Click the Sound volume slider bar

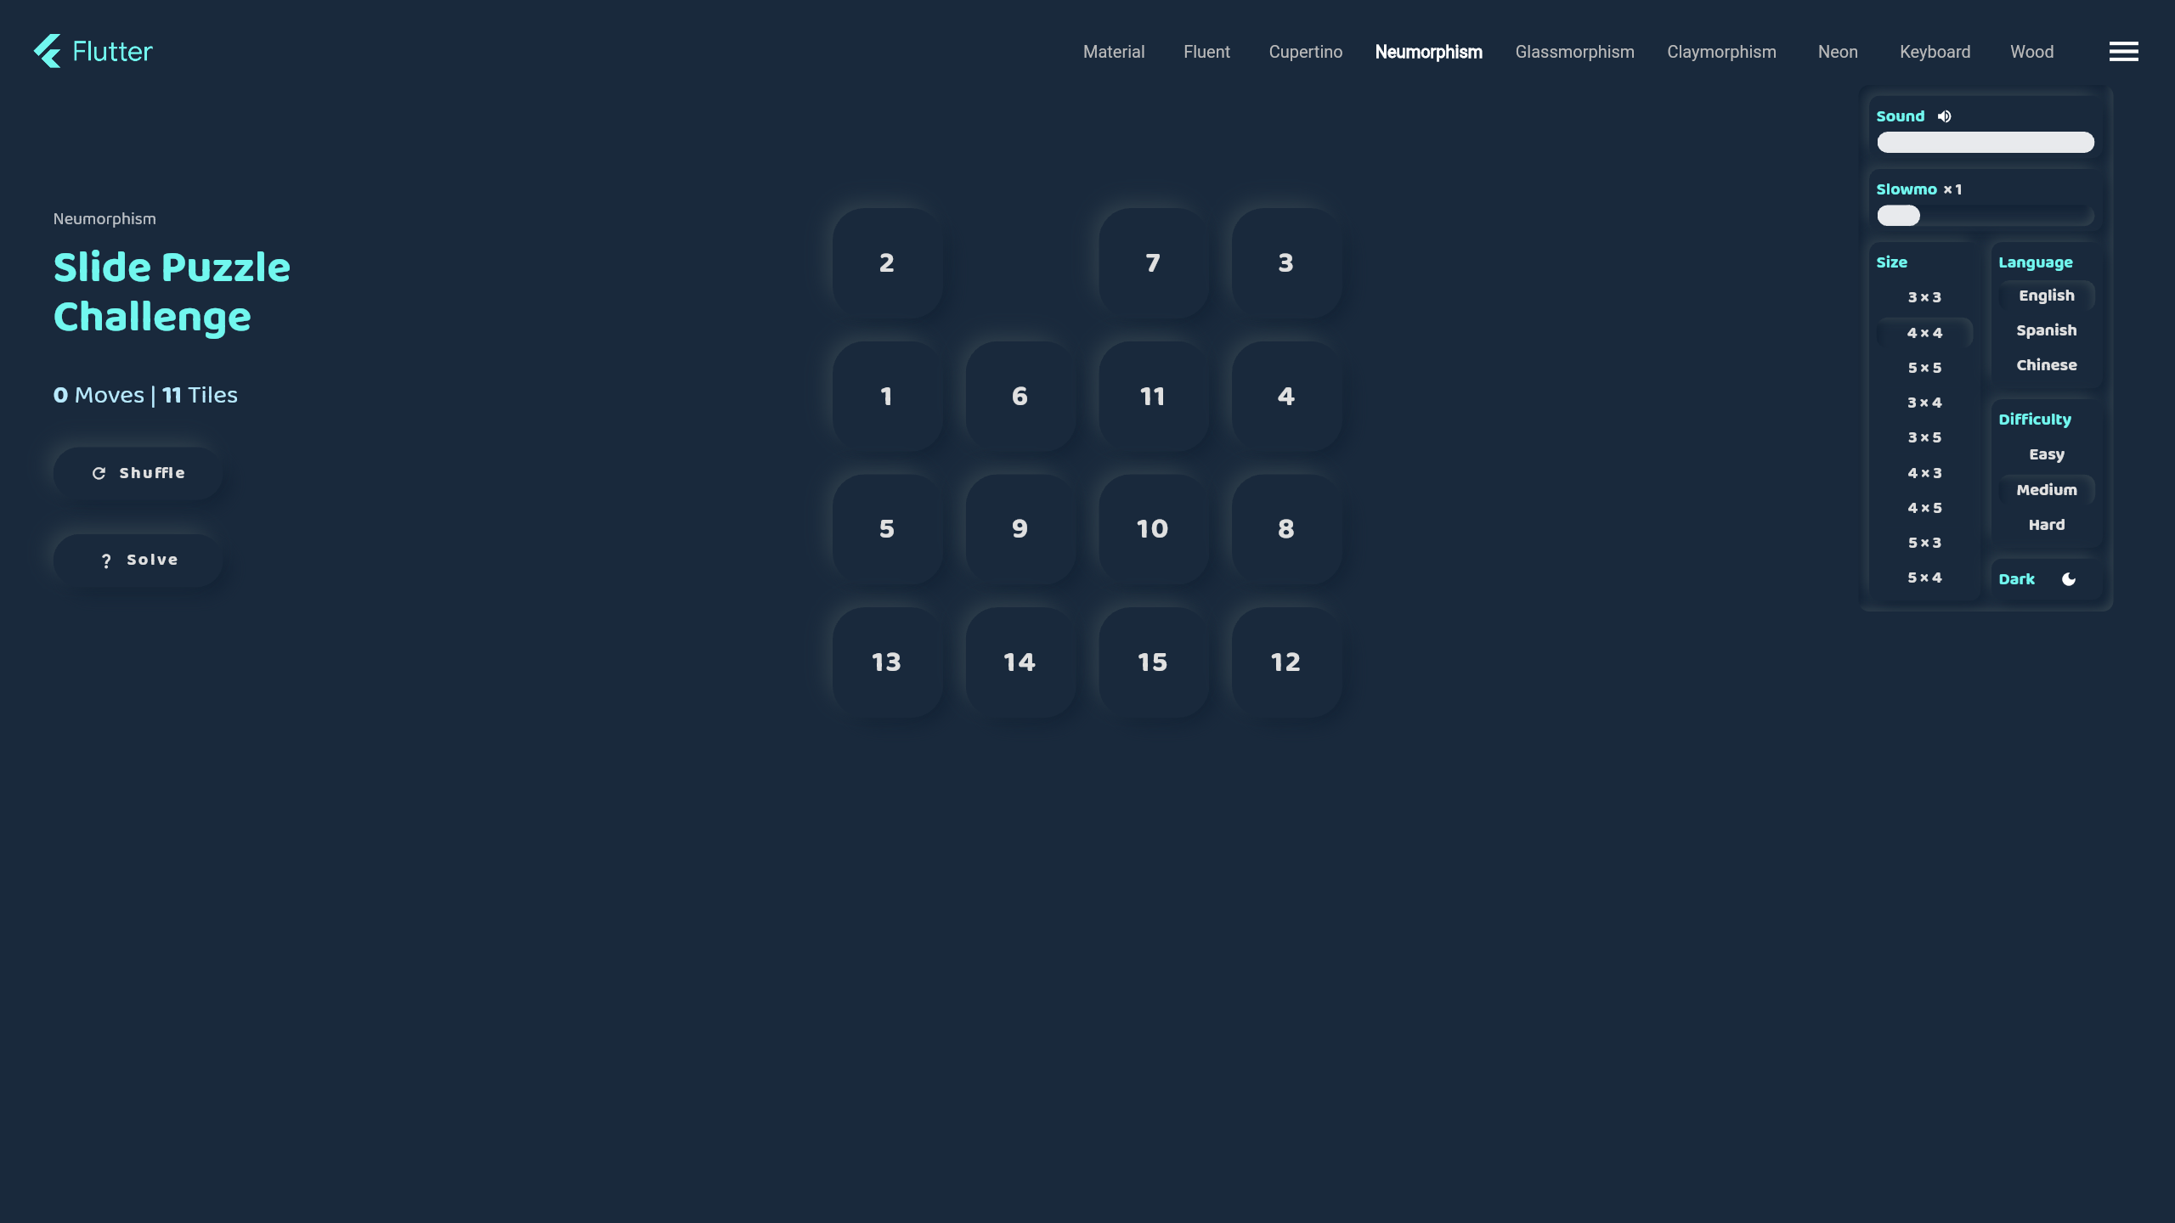(x=1985, y=143)
